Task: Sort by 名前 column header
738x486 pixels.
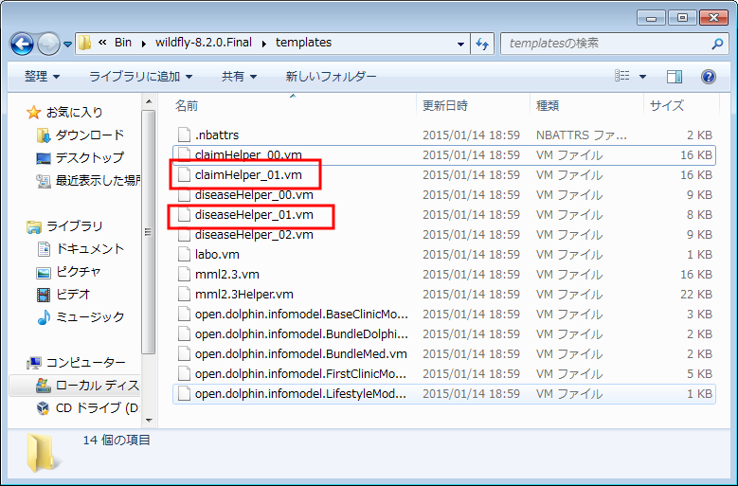Action: [187, 105]
